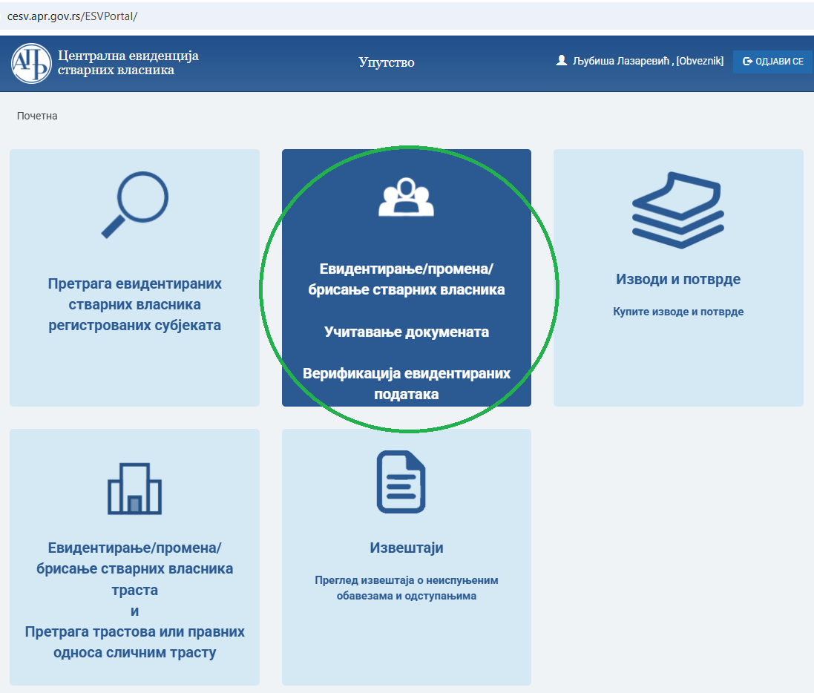This screenshot has width=814, height=693.
Task: Select the stacked papers icon
Action: pos(678,210)
